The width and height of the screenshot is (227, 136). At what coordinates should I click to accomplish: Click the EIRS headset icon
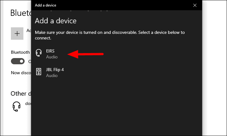39,53
